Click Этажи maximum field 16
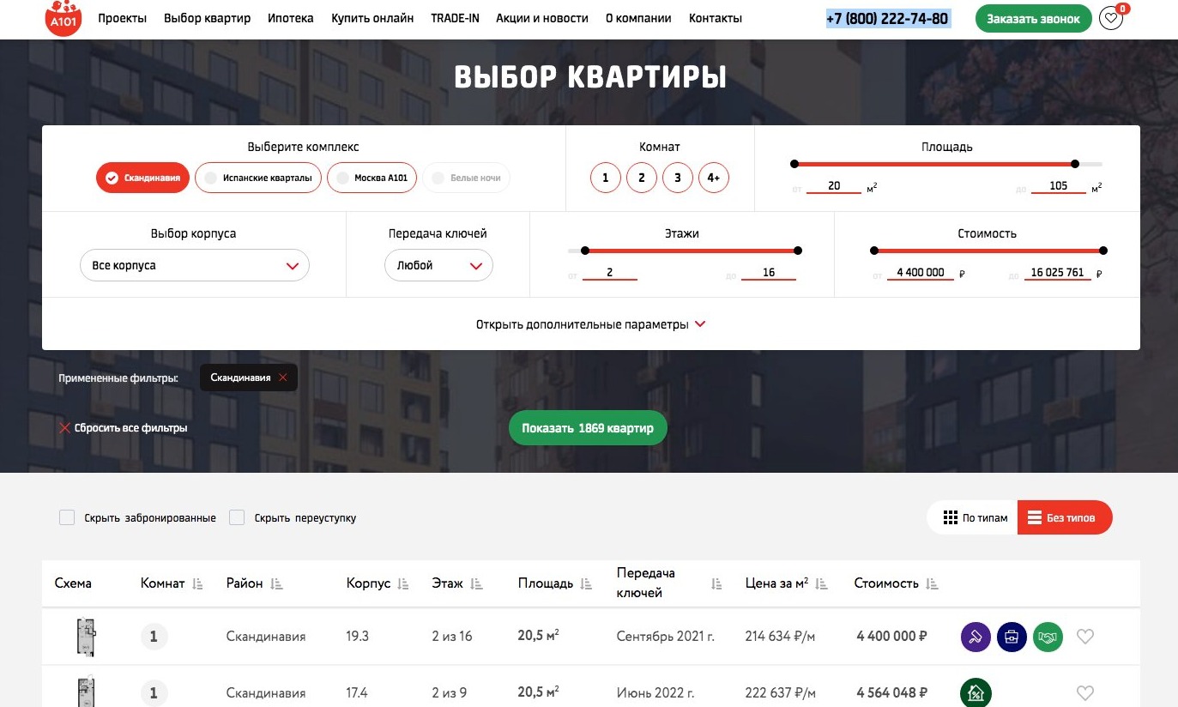Screen dimensions: 1178x707 tap(769, 273)
